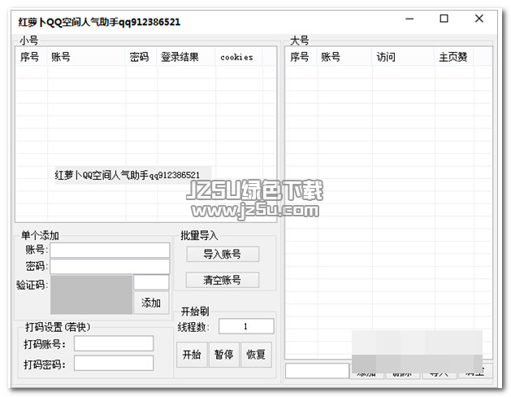Click the input box below the 大号 list

317,371
